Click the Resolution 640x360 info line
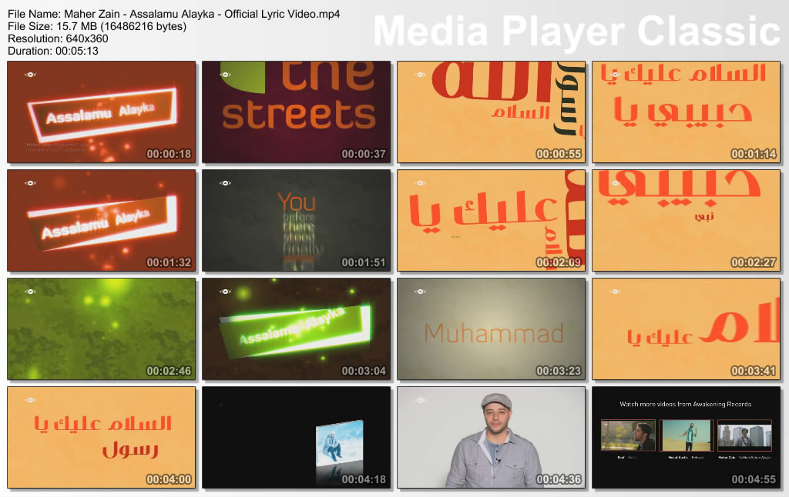Screen dimensions: 789x497 pos(58,38)
